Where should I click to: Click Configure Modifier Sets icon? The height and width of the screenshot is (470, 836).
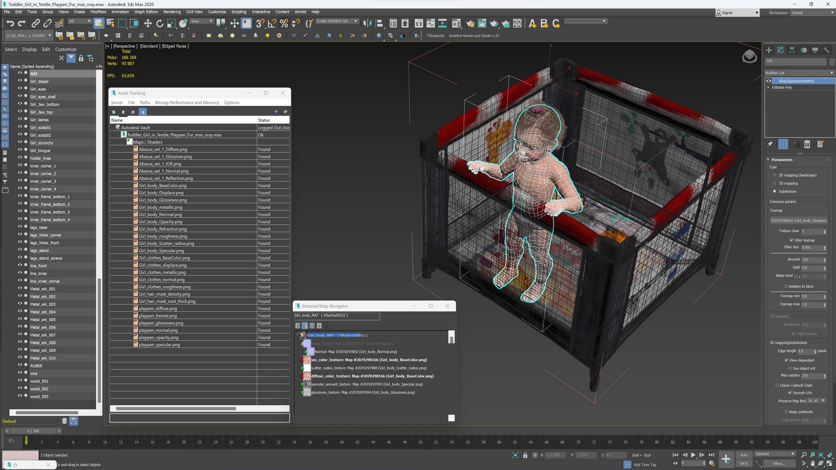click(820, 144)
